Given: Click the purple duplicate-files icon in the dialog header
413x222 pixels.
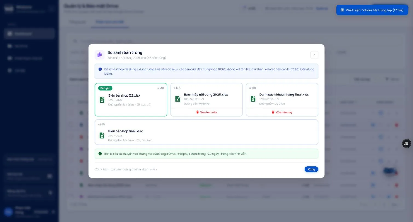Looking at the screenshot, I should (x=100, y=55).
